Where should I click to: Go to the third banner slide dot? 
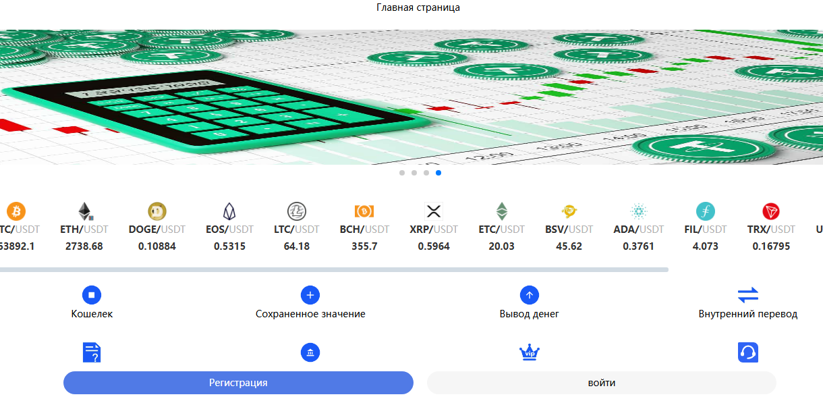click(426, 173)
